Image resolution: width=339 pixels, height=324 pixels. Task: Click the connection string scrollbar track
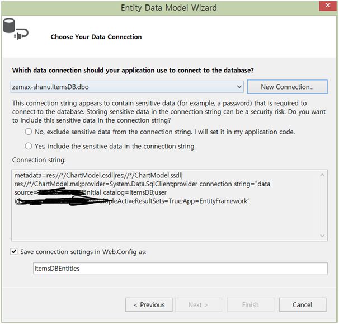coord(322,205)
